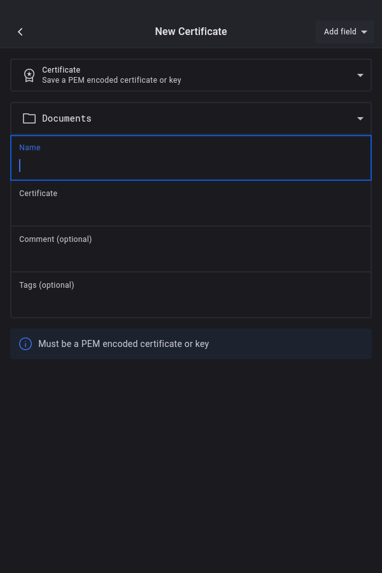Click the Documents folder name
The height and width of the screenshot is (573, 382).
pyautogui.click(x=67, y=118)
